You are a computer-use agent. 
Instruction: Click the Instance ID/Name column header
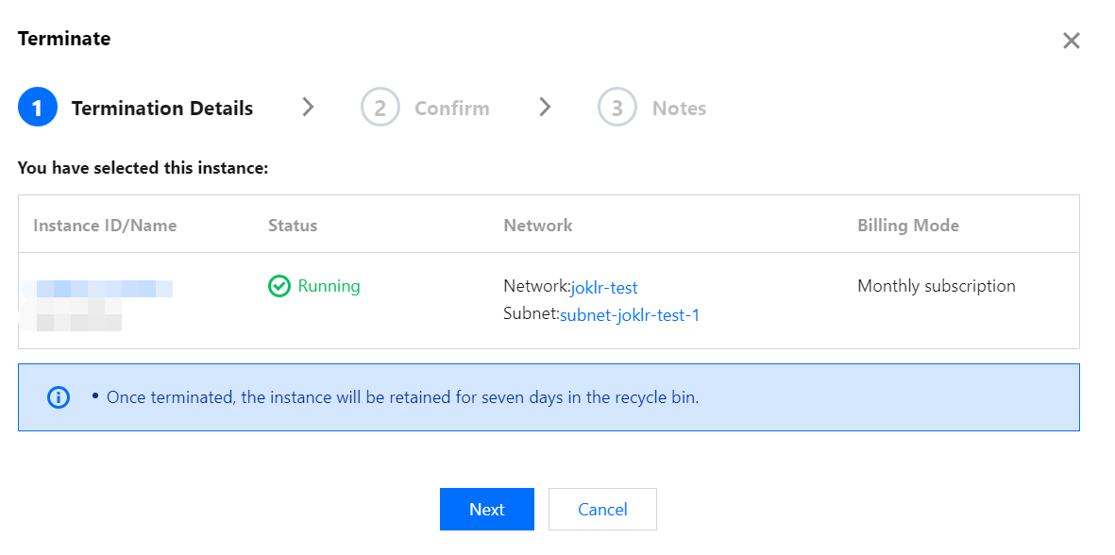105,226
